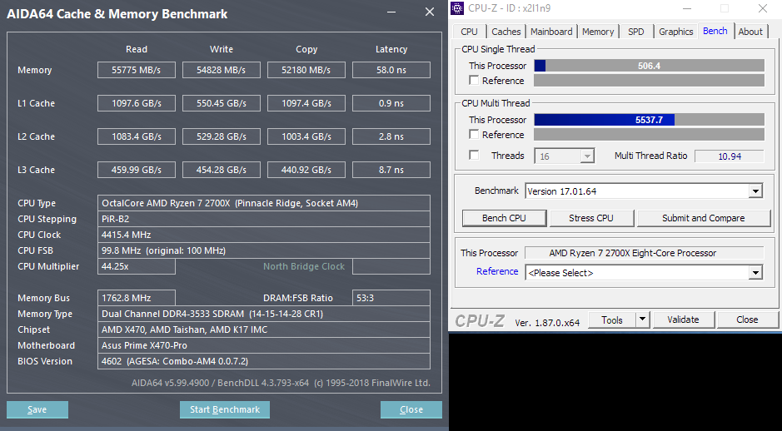
Task: Click DRAM:FSB Ratio value 53:3
Action: click(391, 298)
